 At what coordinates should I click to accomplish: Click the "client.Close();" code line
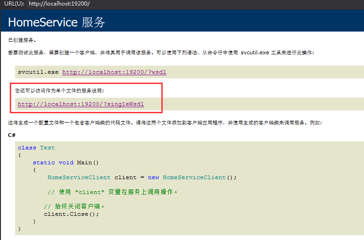72,214
